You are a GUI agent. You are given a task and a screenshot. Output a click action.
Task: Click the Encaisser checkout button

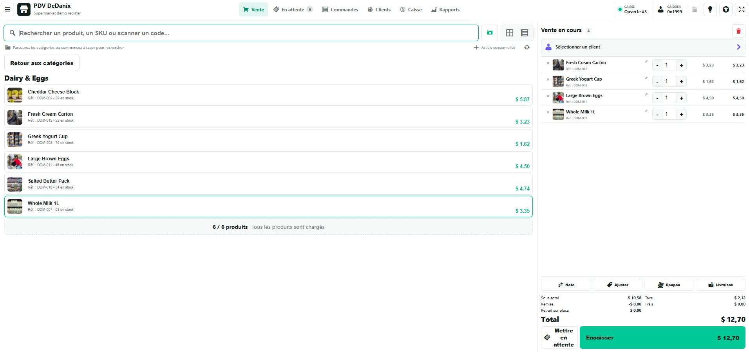[662, 338]
